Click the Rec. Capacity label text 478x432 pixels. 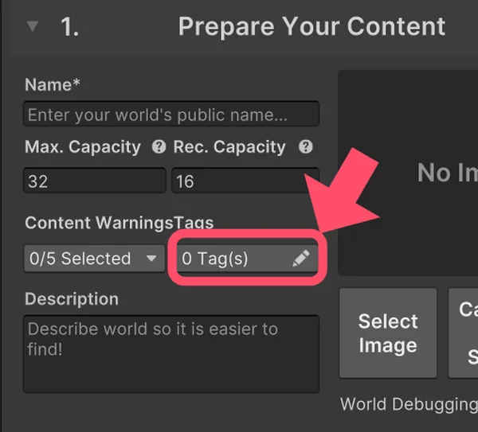(x=229, y=147)
